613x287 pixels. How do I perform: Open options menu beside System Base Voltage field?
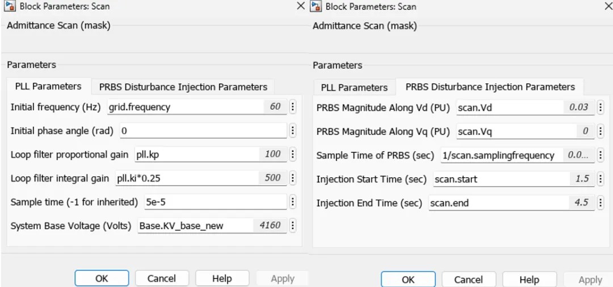click(293, 225)
